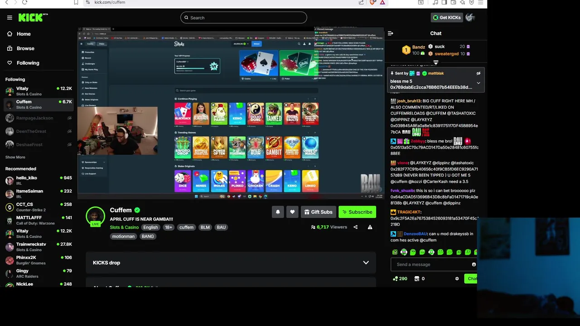Screen dimensions: 580x326
Task: Open CCT_CS recommended channel
Action: (x=39, y=206)
